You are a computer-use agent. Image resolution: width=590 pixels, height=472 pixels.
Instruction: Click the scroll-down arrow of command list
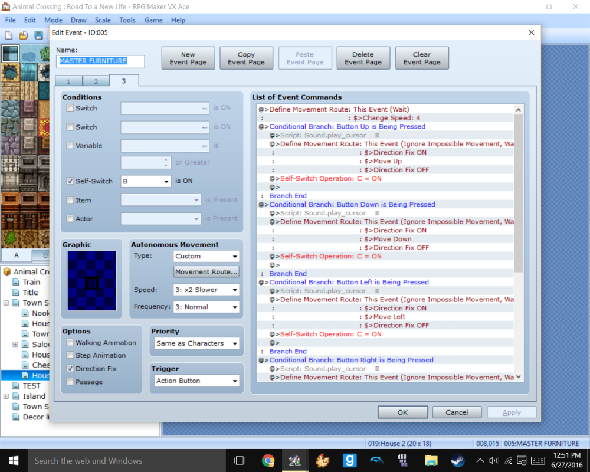point(519,377)
